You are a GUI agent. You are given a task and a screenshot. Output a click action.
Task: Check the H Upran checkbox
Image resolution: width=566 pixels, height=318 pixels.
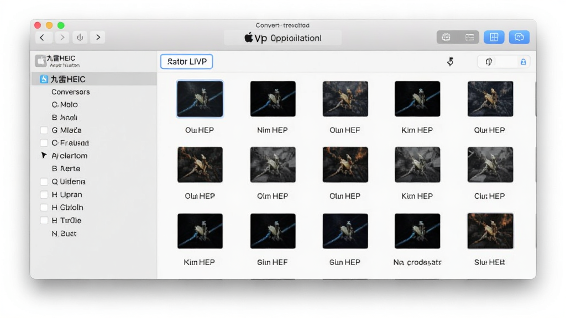pyautogui.click(x=44, y=195)
